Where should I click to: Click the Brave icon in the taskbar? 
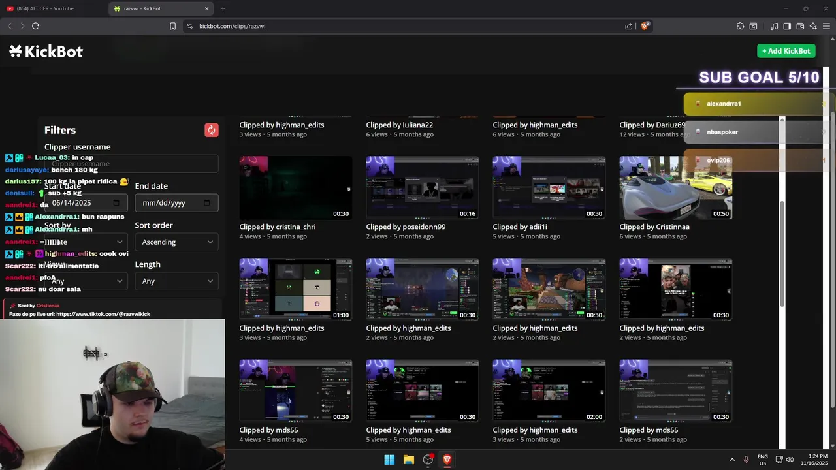click(447, 460)
